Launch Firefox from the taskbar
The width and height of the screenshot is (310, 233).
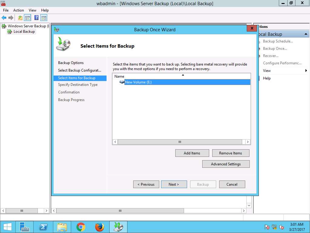pyautogui.click(x=99, y=227)
